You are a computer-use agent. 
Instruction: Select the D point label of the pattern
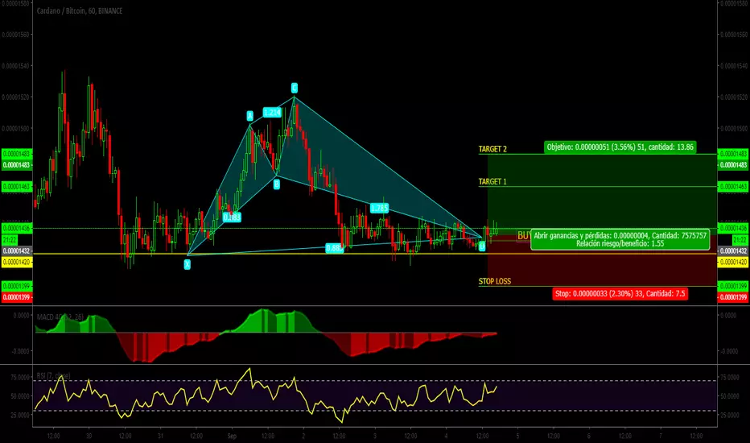pos(482,246)
